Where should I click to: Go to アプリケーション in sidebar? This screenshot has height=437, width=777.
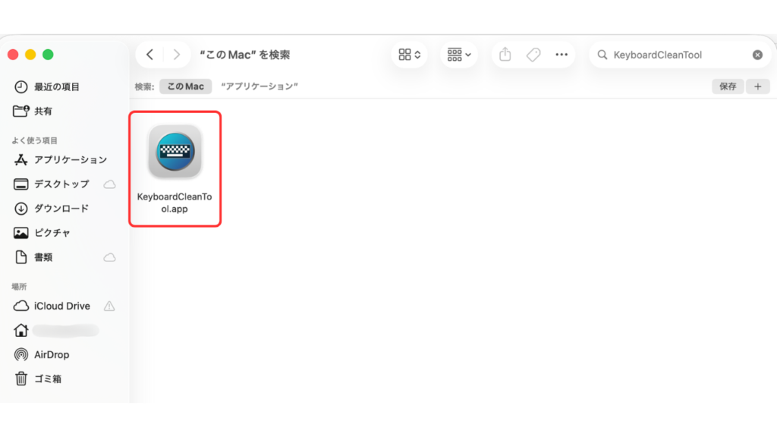70,159
